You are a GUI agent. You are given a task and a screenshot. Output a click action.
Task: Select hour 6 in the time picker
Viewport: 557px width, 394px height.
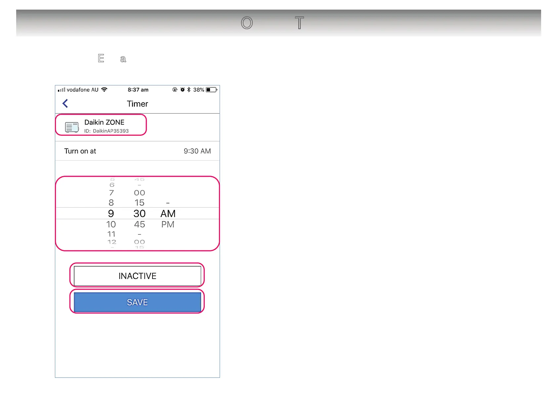(112, 185)
